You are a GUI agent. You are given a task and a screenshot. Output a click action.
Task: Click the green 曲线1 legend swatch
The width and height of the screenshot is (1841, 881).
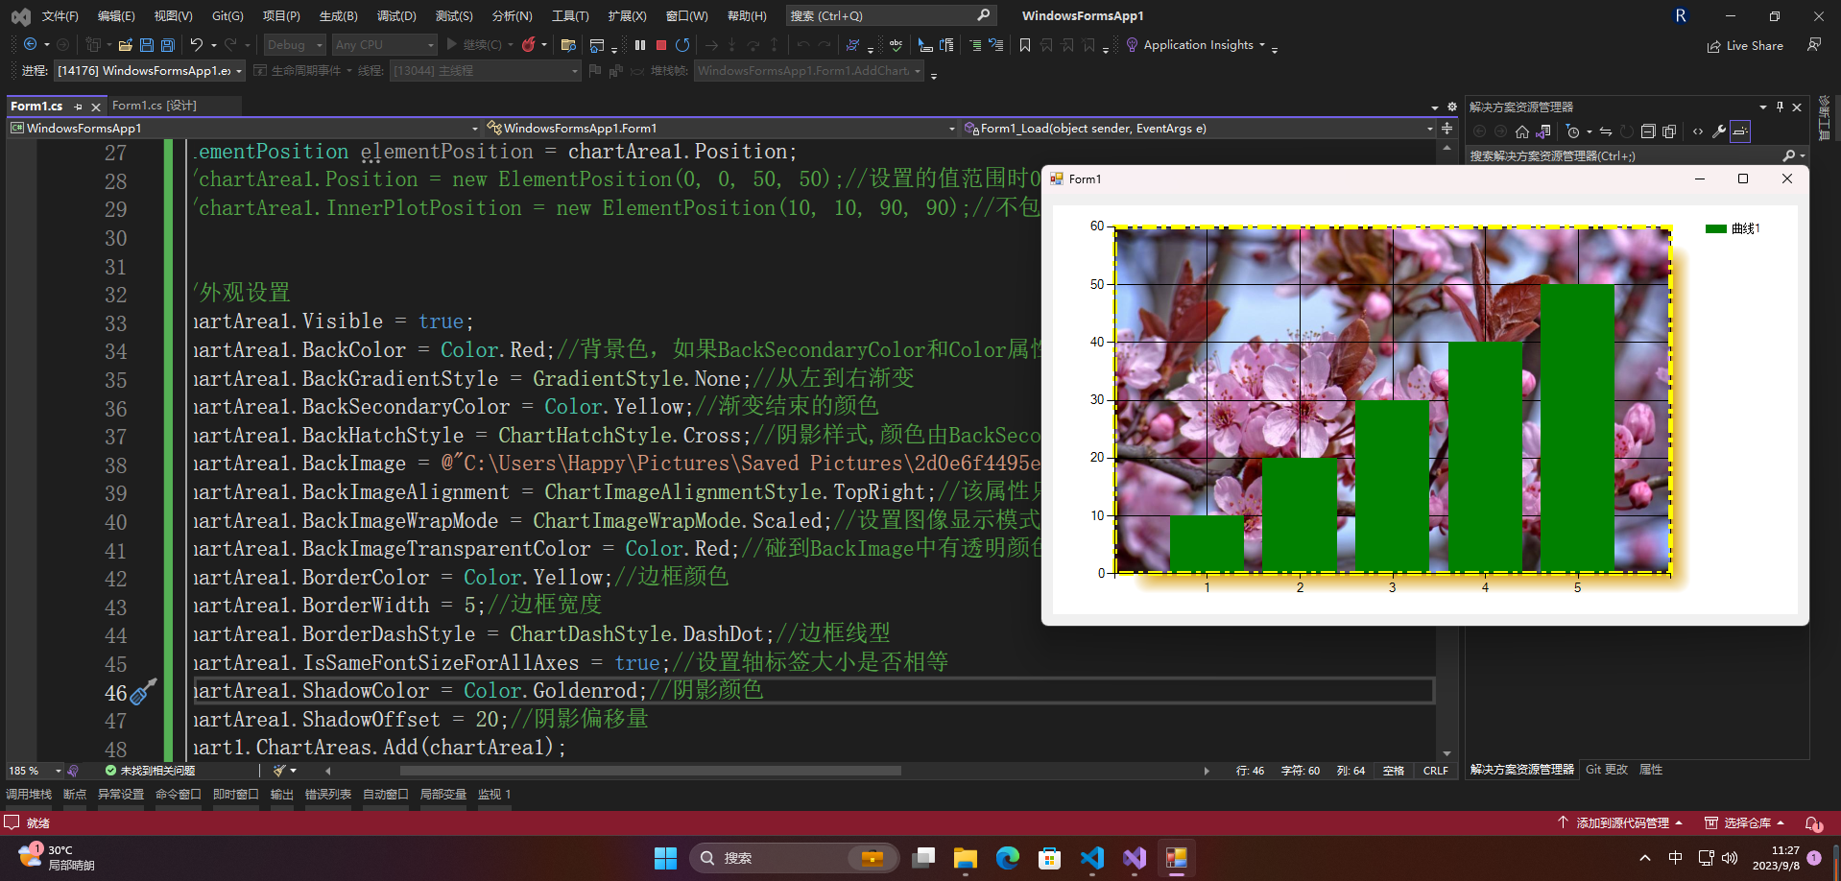tap(1716, 228)
